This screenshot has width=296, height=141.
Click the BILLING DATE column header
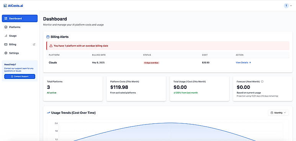tap(99, 55)
